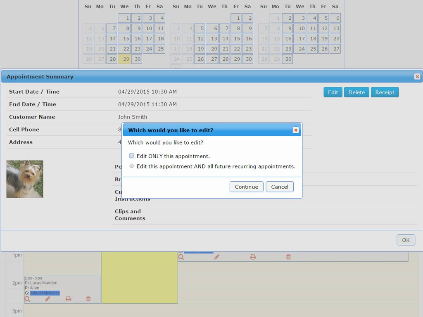
Task: Click the Delete button in Appointment Summary
Action: click(356, 92)
